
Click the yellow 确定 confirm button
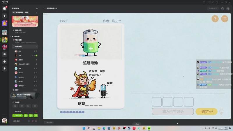click(206, 111)
